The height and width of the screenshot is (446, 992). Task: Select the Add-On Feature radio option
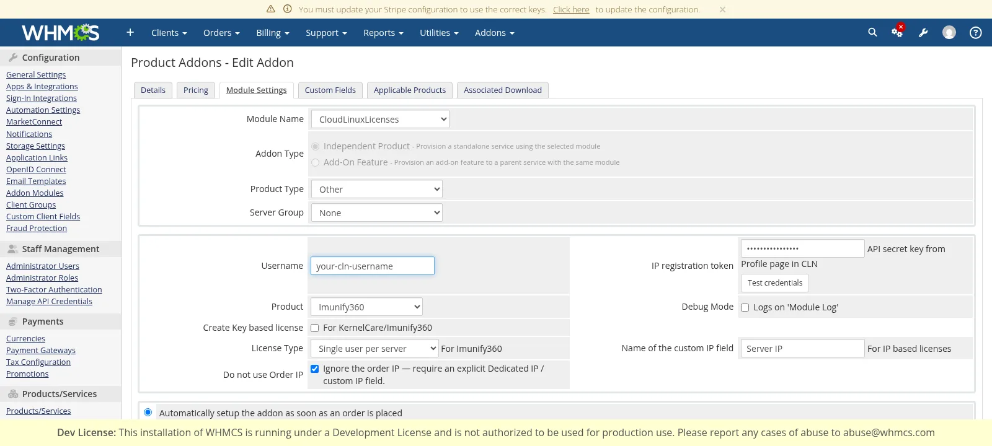click(316, 162)
